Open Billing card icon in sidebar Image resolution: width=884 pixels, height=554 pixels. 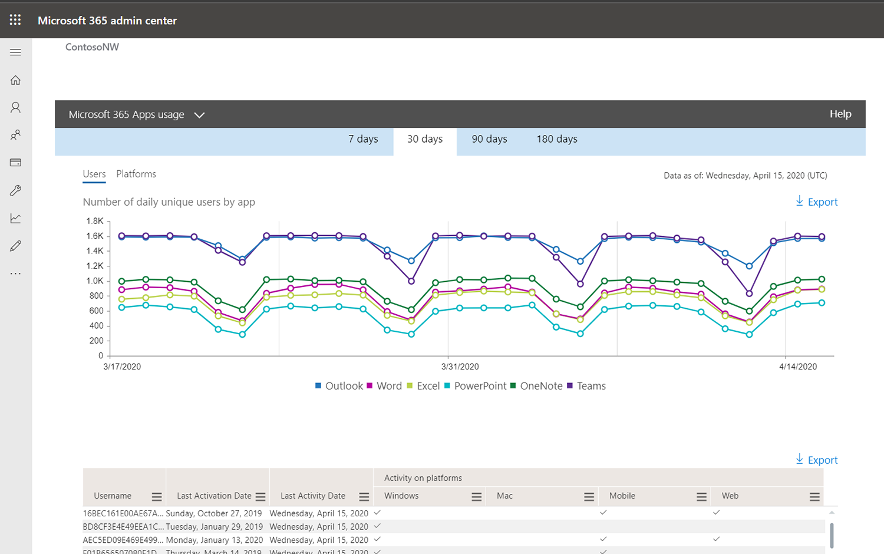pos(16,163)
